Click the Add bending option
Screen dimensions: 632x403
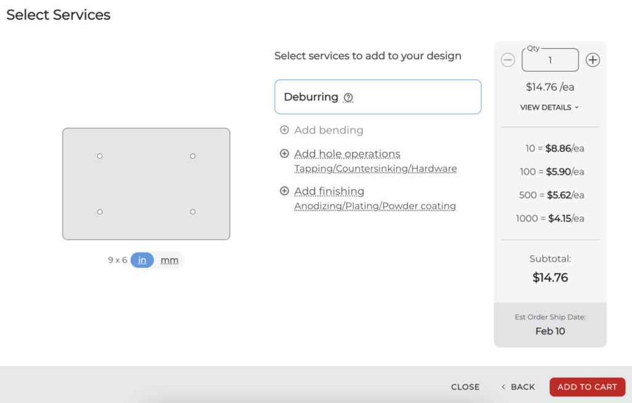[x=328, y=130]
